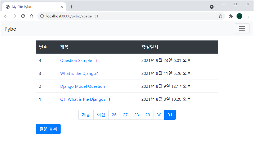
Task: Expand the Pybo navbar hamburger menu
Action: click(242, 29)
